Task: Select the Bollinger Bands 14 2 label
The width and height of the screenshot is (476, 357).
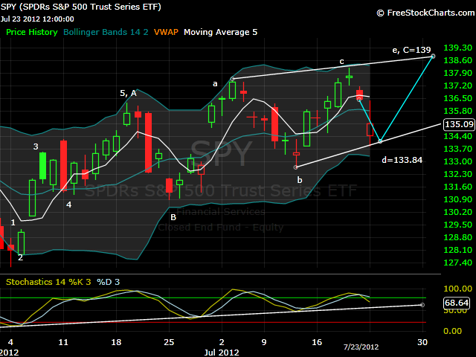Action: point(106,32)
